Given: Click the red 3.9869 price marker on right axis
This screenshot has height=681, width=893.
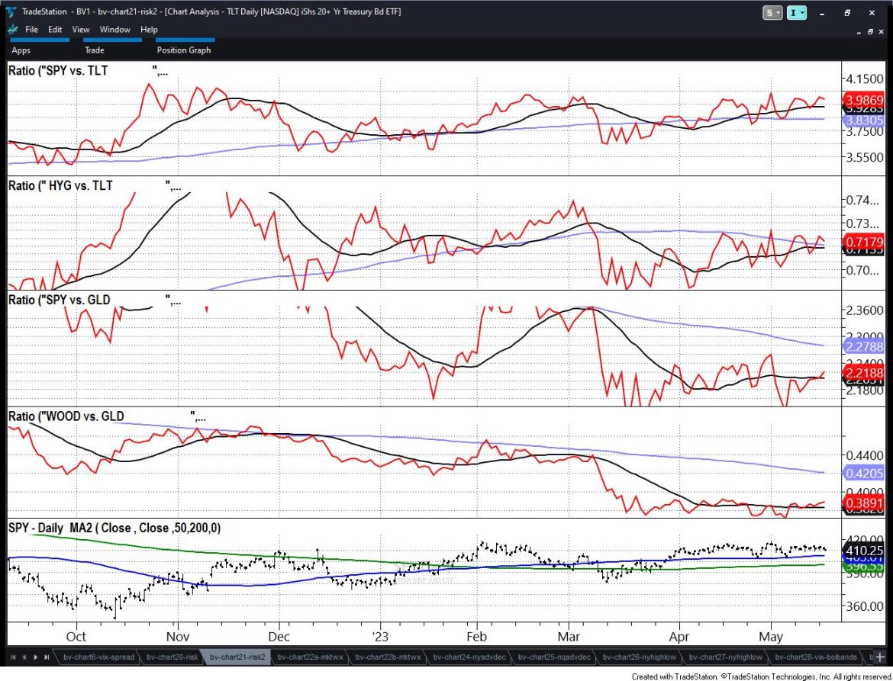Looking at the screenshot, I should (866, 100).
